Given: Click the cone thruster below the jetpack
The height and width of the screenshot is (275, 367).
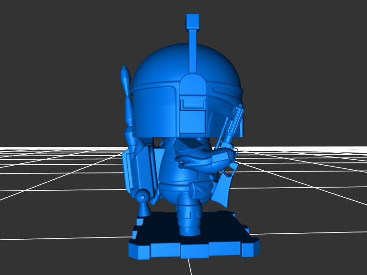Looking at the screenshot, I should pyautogui.click(x=145, y=210).
